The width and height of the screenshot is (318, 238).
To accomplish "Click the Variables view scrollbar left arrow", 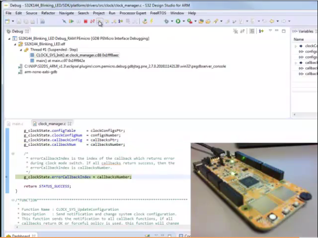I will (x=295, y=115).
